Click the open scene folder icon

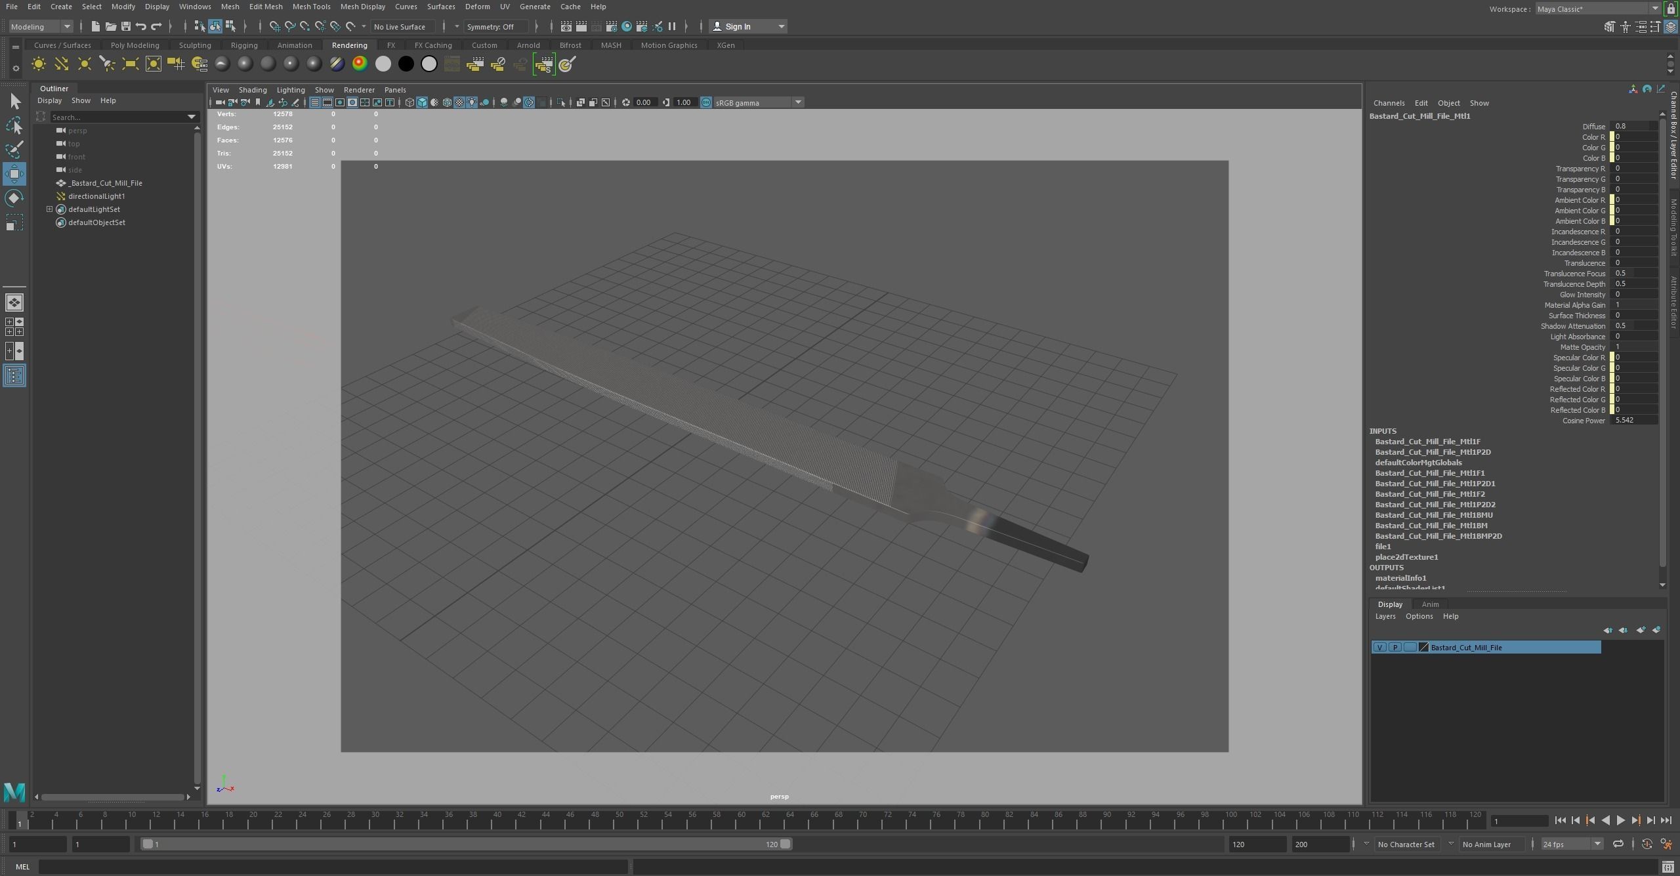[x=110, y=26]
